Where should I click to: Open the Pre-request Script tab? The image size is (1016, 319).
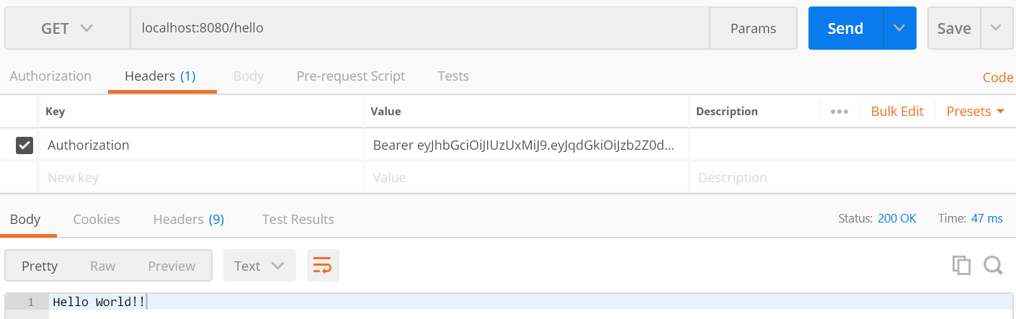pos(350,76)
